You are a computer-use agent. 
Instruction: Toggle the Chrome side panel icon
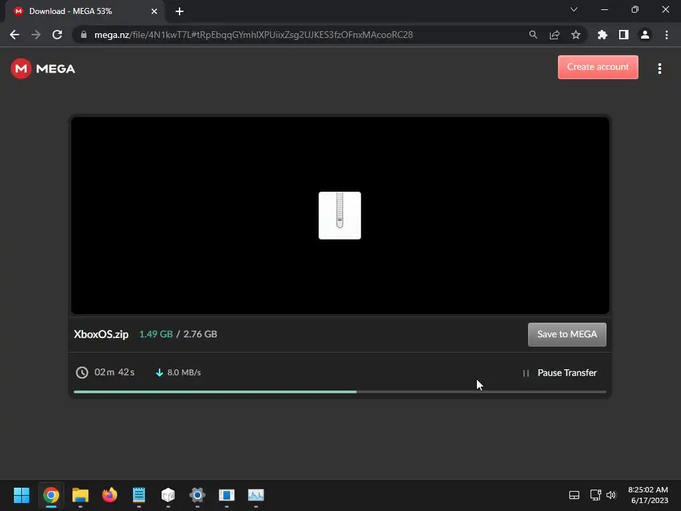point(624,35)
